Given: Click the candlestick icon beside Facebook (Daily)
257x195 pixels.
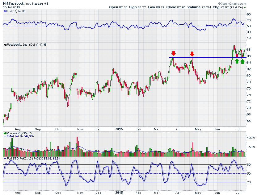Looking at the screenshot, I should [5, 44].
